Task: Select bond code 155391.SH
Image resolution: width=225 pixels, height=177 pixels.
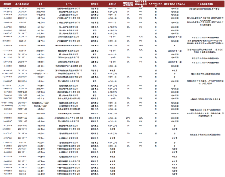Action: (x=7, y=15)
